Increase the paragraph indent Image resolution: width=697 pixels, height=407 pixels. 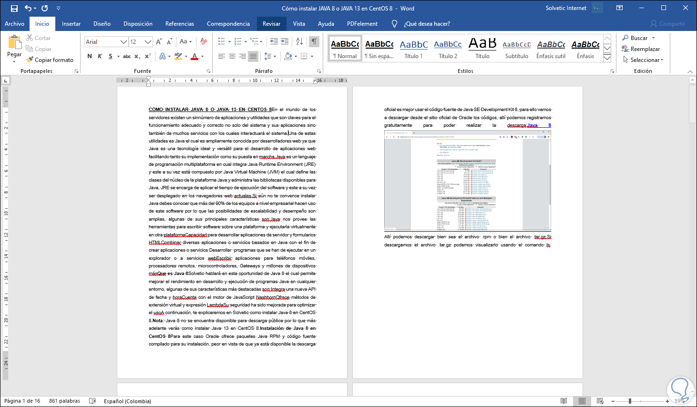285,41
